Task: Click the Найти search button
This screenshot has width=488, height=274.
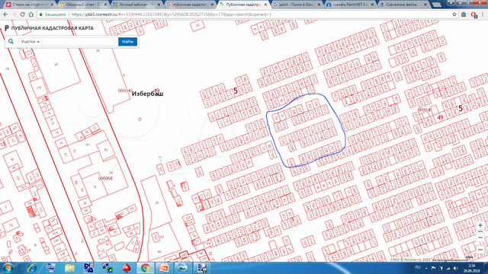Action: (127, 42)
